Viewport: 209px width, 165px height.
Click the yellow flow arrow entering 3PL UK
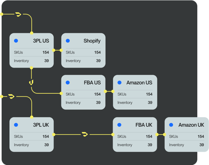11,97
